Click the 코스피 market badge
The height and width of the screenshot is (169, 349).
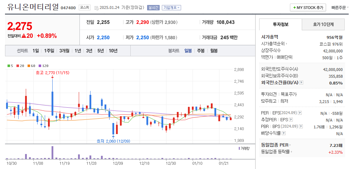[x=84, y=7]
